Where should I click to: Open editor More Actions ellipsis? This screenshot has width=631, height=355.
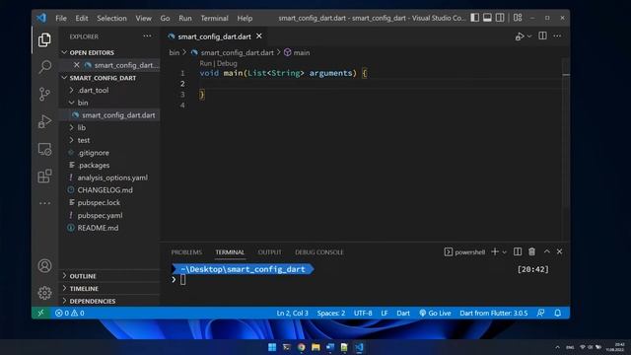[557, 35]
